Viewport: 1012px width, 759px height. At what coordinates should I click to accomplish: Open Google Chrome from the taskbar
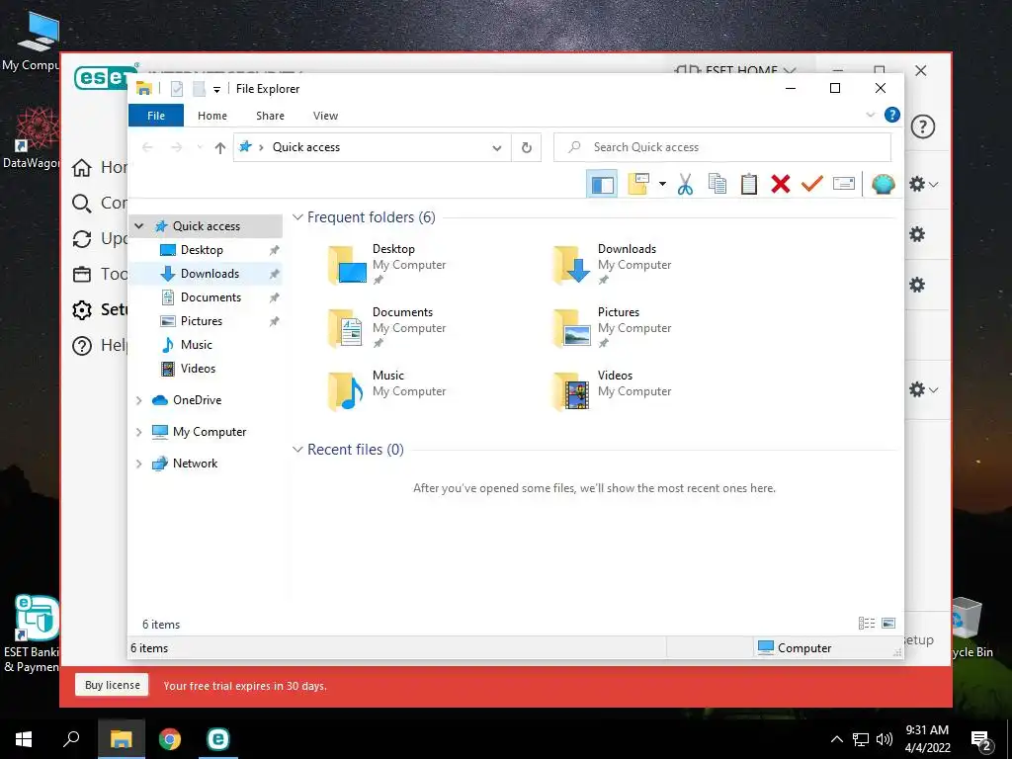(170, 739)
